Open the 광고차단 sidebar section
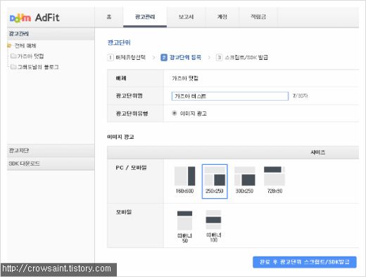The height and width of the screenshot is (277, 366). pyautogui.click(x=51, y=151)
